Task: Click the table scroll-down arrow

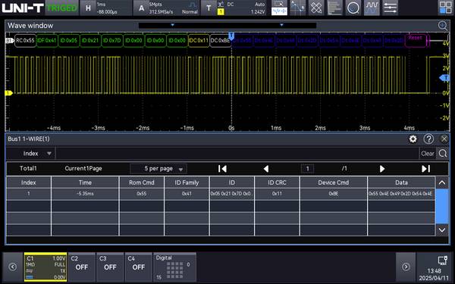Action: [x=442, y=230]
